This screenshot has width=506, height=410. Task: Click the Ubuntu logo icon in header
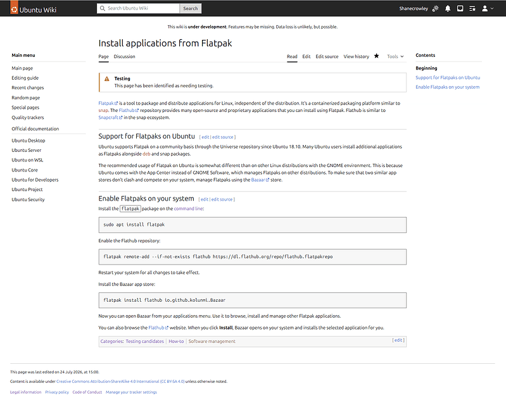point(14,9)
